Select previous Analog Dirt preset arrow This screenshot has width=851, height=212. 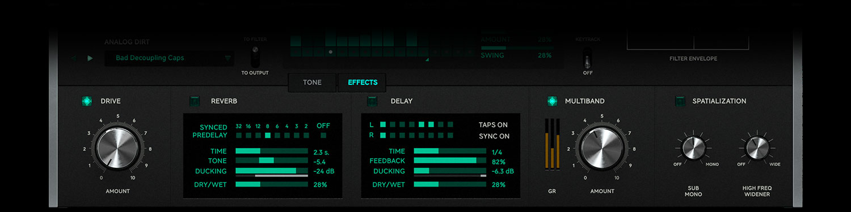(73, 58)
